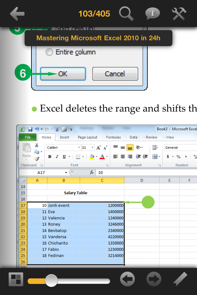Click the red Font Color button

(102, 156)
